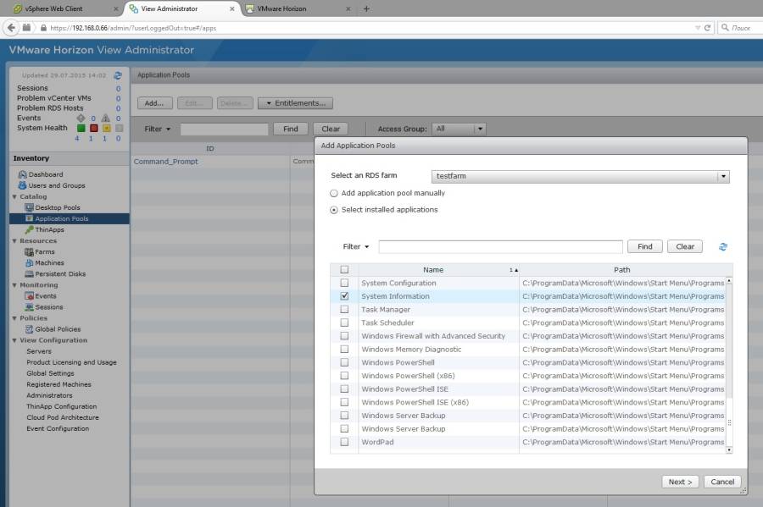Click the red System Health status icon
Image resolution: width=763 pixels, height=507 pixels.
[x=94, y=128]
